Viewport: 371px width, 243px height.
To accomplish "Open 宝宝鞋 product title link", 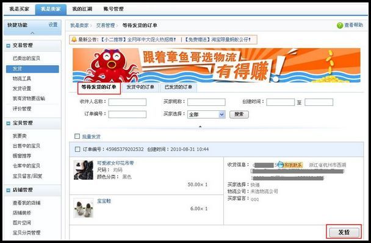I will click(x=104, y=201).
